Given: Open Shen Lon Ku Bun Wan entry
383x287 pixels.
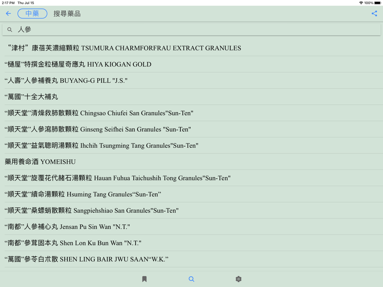Looking at the screenshot, I should tap(191, 243).
